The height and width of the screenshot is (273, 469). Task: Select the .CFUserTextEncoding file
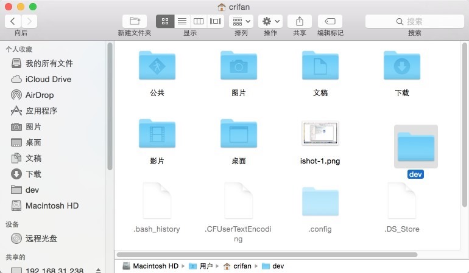click(239, 201)
